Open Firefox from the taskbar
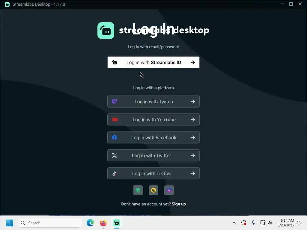 tap(103, 223)
